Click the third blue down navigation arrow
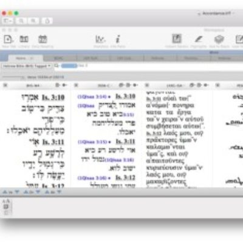This screenshot has width=243, height=243. point(59,192)
